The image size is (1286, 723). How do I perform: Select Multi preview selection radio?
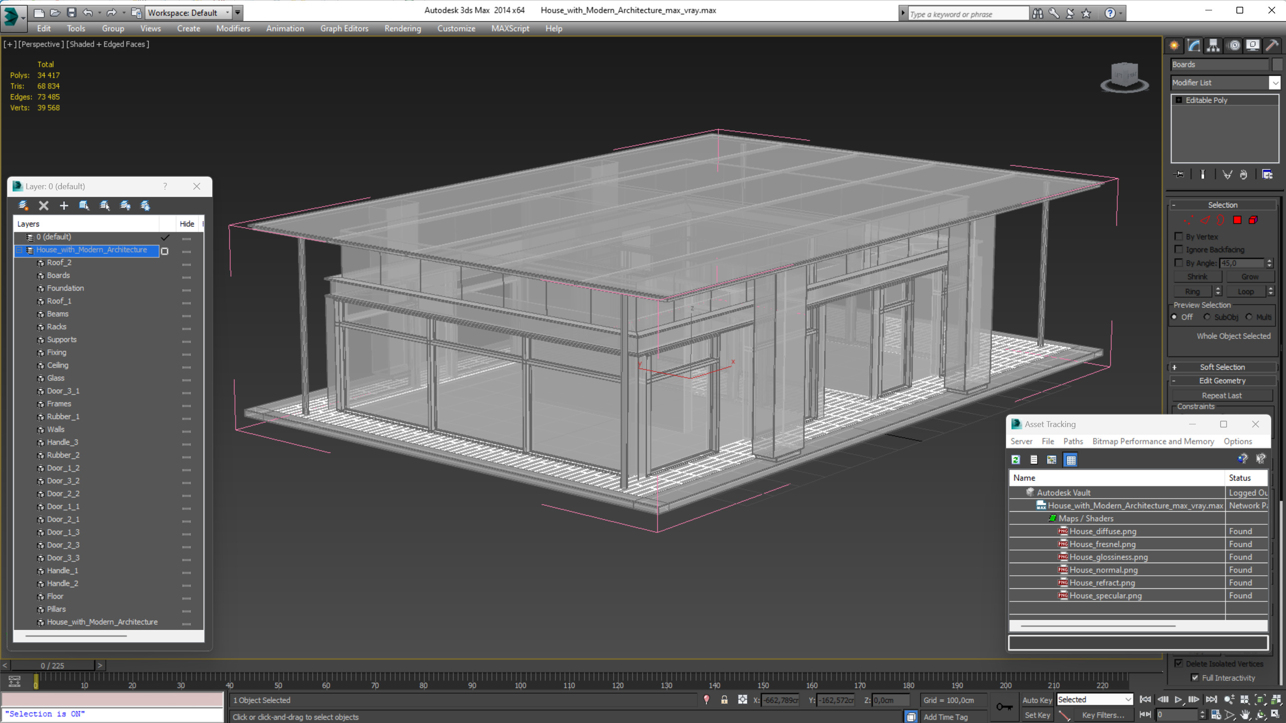tap(1249, 317)
